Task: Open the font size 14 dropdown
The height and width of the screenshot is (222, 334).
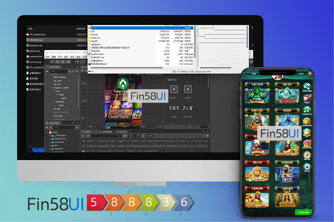Action: pyautogui.click(x=150, y=136)
